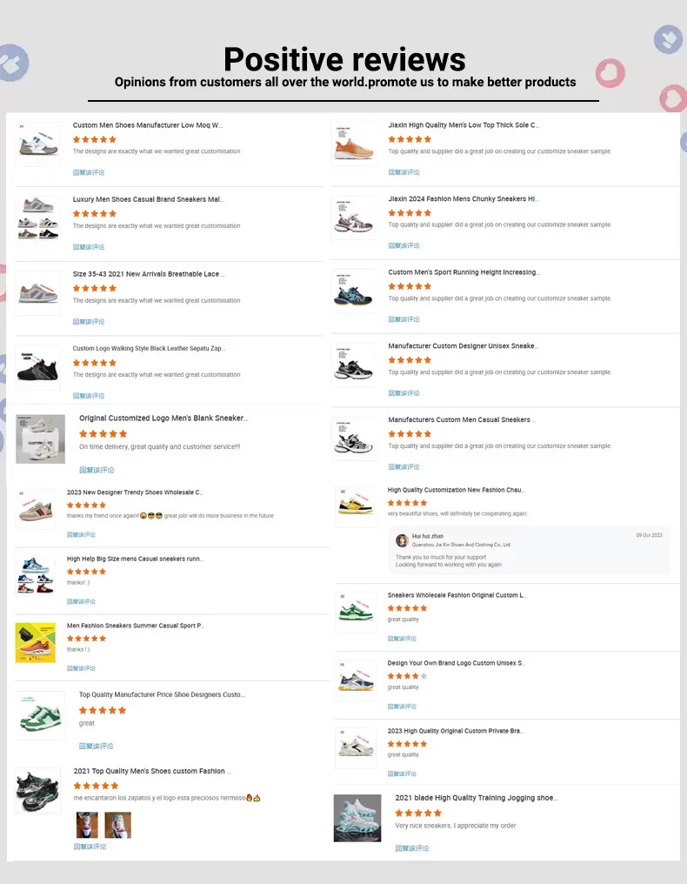Open the Luxury Men Shoes Casual Brand Sneakers title
This screenshot has height=884, width=687.
click(x=148, y=199)
